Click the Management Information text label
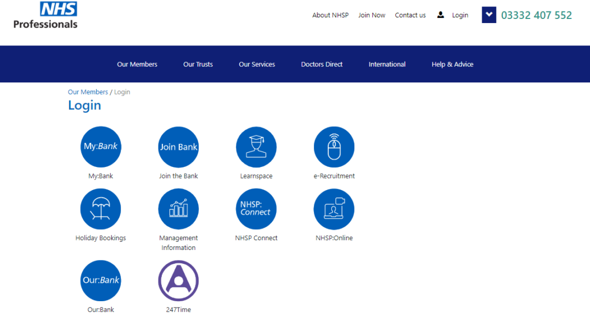This screenshot has width=590, height=315. [x=179, y=243]
